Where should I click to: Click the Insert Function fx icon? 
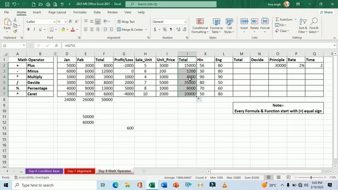coord(57,46)
